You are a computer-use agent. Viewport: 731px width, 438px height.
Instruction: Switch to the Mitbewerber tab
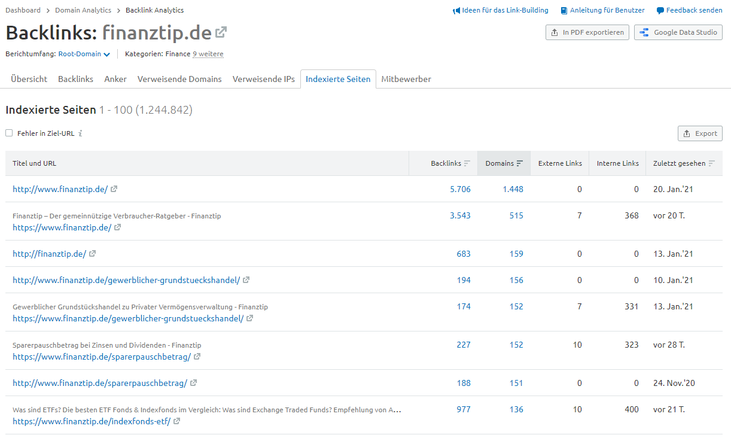406,78
